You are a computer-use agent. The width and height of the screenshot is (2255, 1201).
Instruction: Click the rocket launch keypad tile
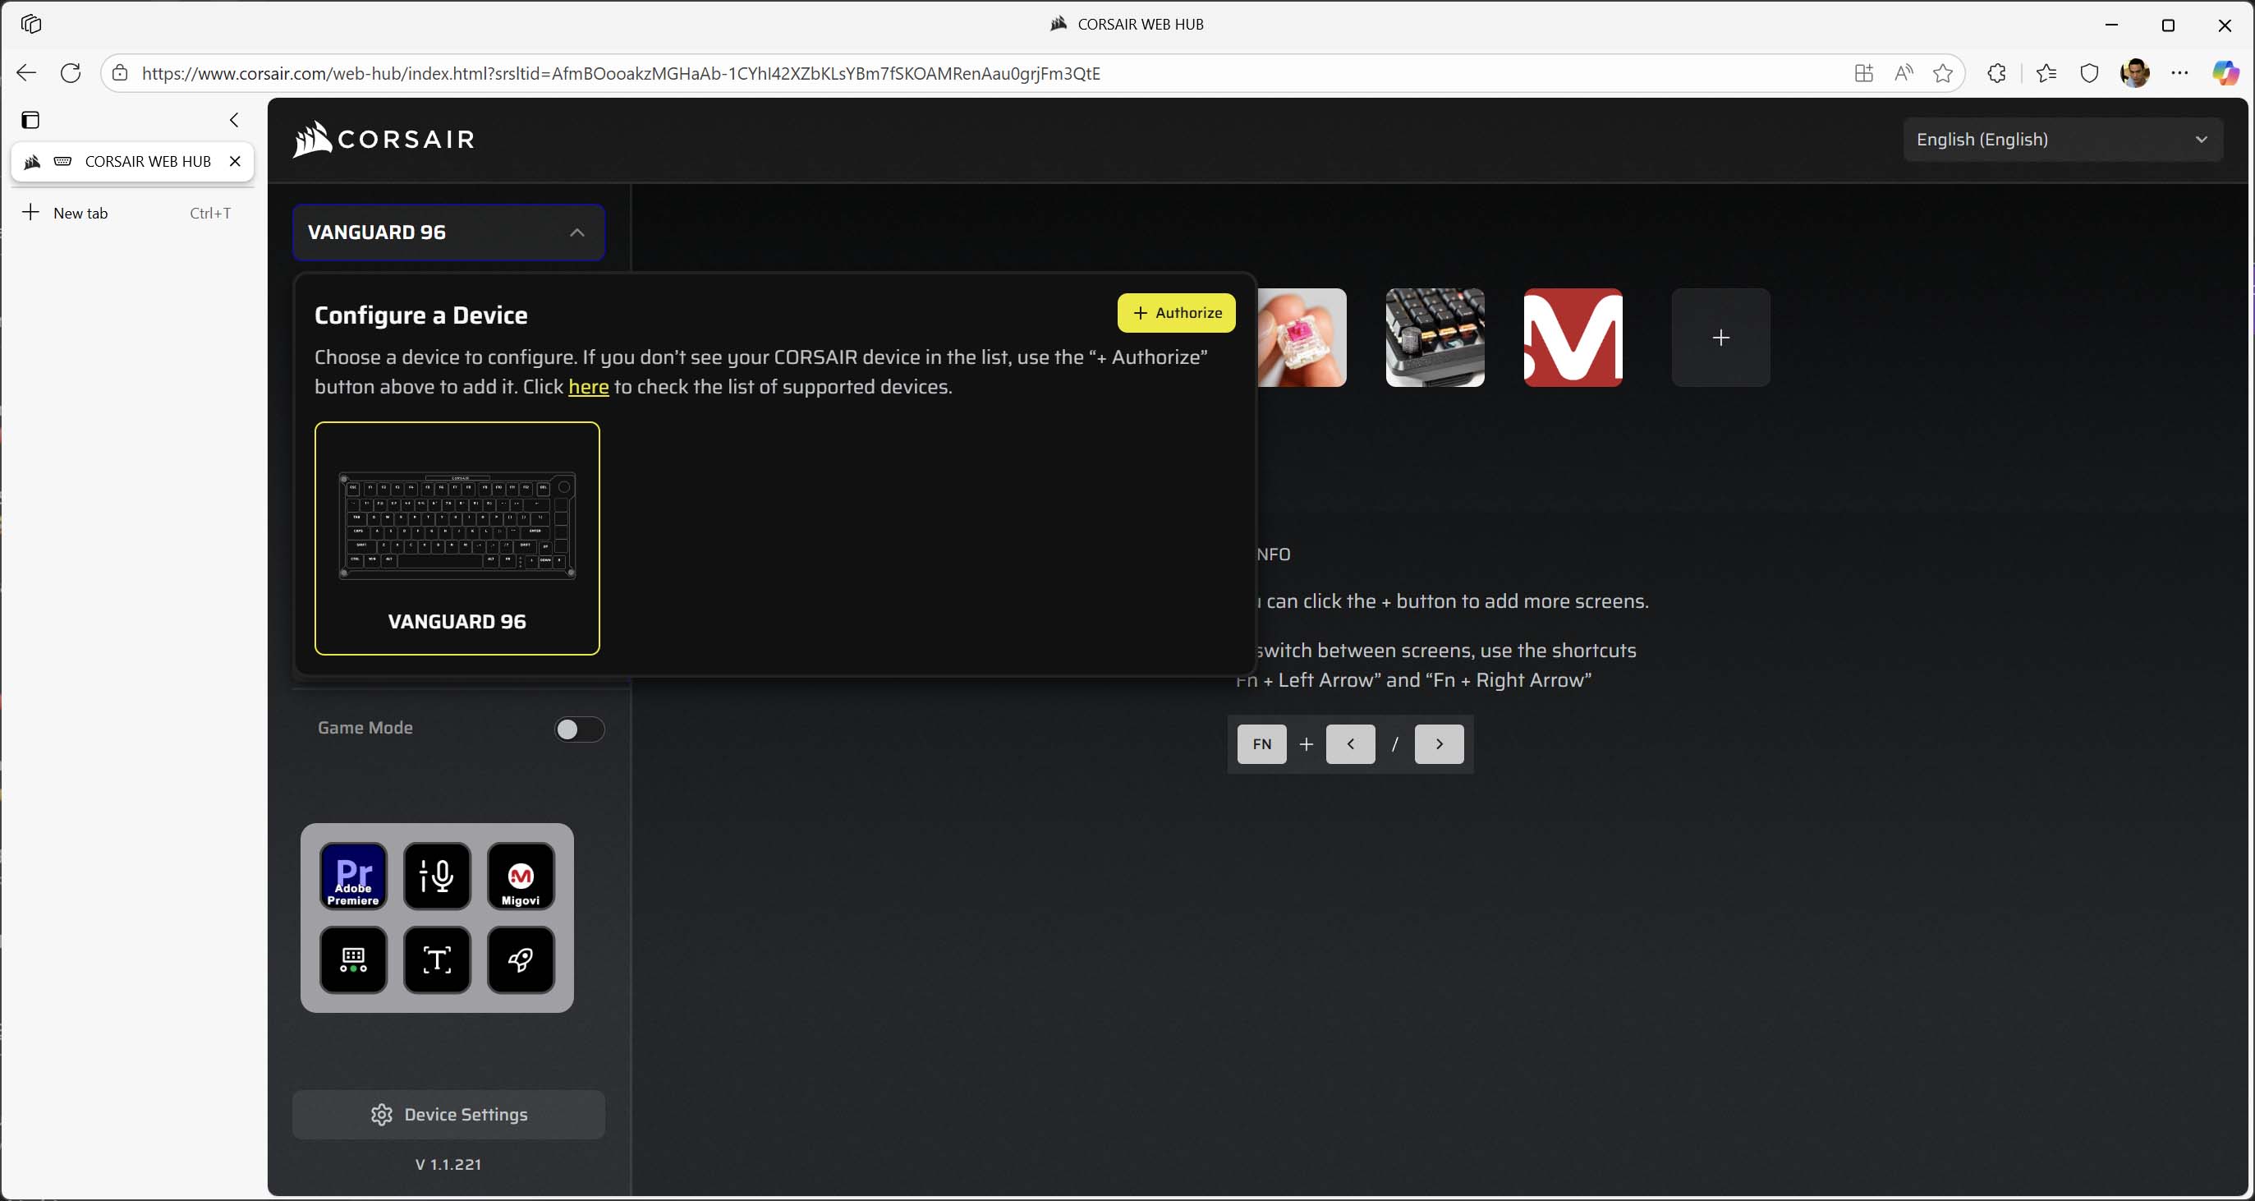pyautogui.click(x=520, y=959)
